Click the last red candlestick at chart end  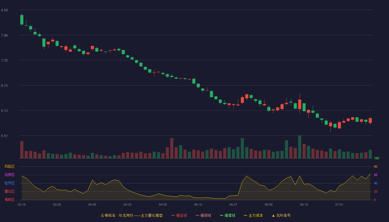(x=370, y=120)
